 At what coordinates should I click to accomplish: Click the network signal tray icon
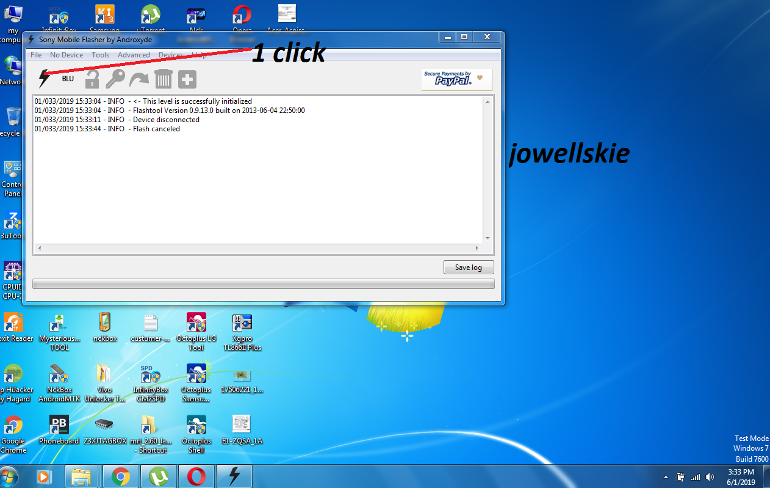[x=695, y=477]
